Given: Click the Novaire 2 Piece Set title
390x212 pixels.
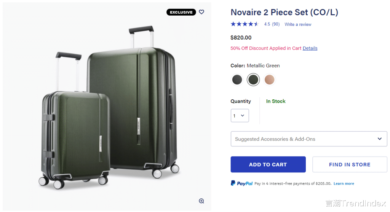Looking at the screenshot, I should click(284, 12).
